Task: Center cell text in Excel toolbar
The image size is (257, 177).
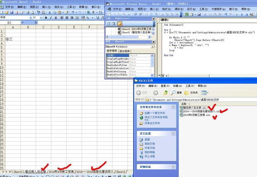Action: click(67, 18)
